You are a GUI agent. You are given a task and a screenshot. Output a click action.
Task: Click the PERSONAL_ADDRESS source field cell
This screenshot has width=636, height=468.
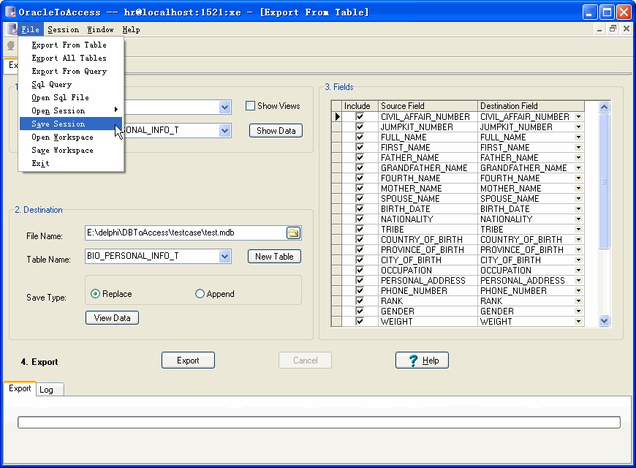coord(428,281)
